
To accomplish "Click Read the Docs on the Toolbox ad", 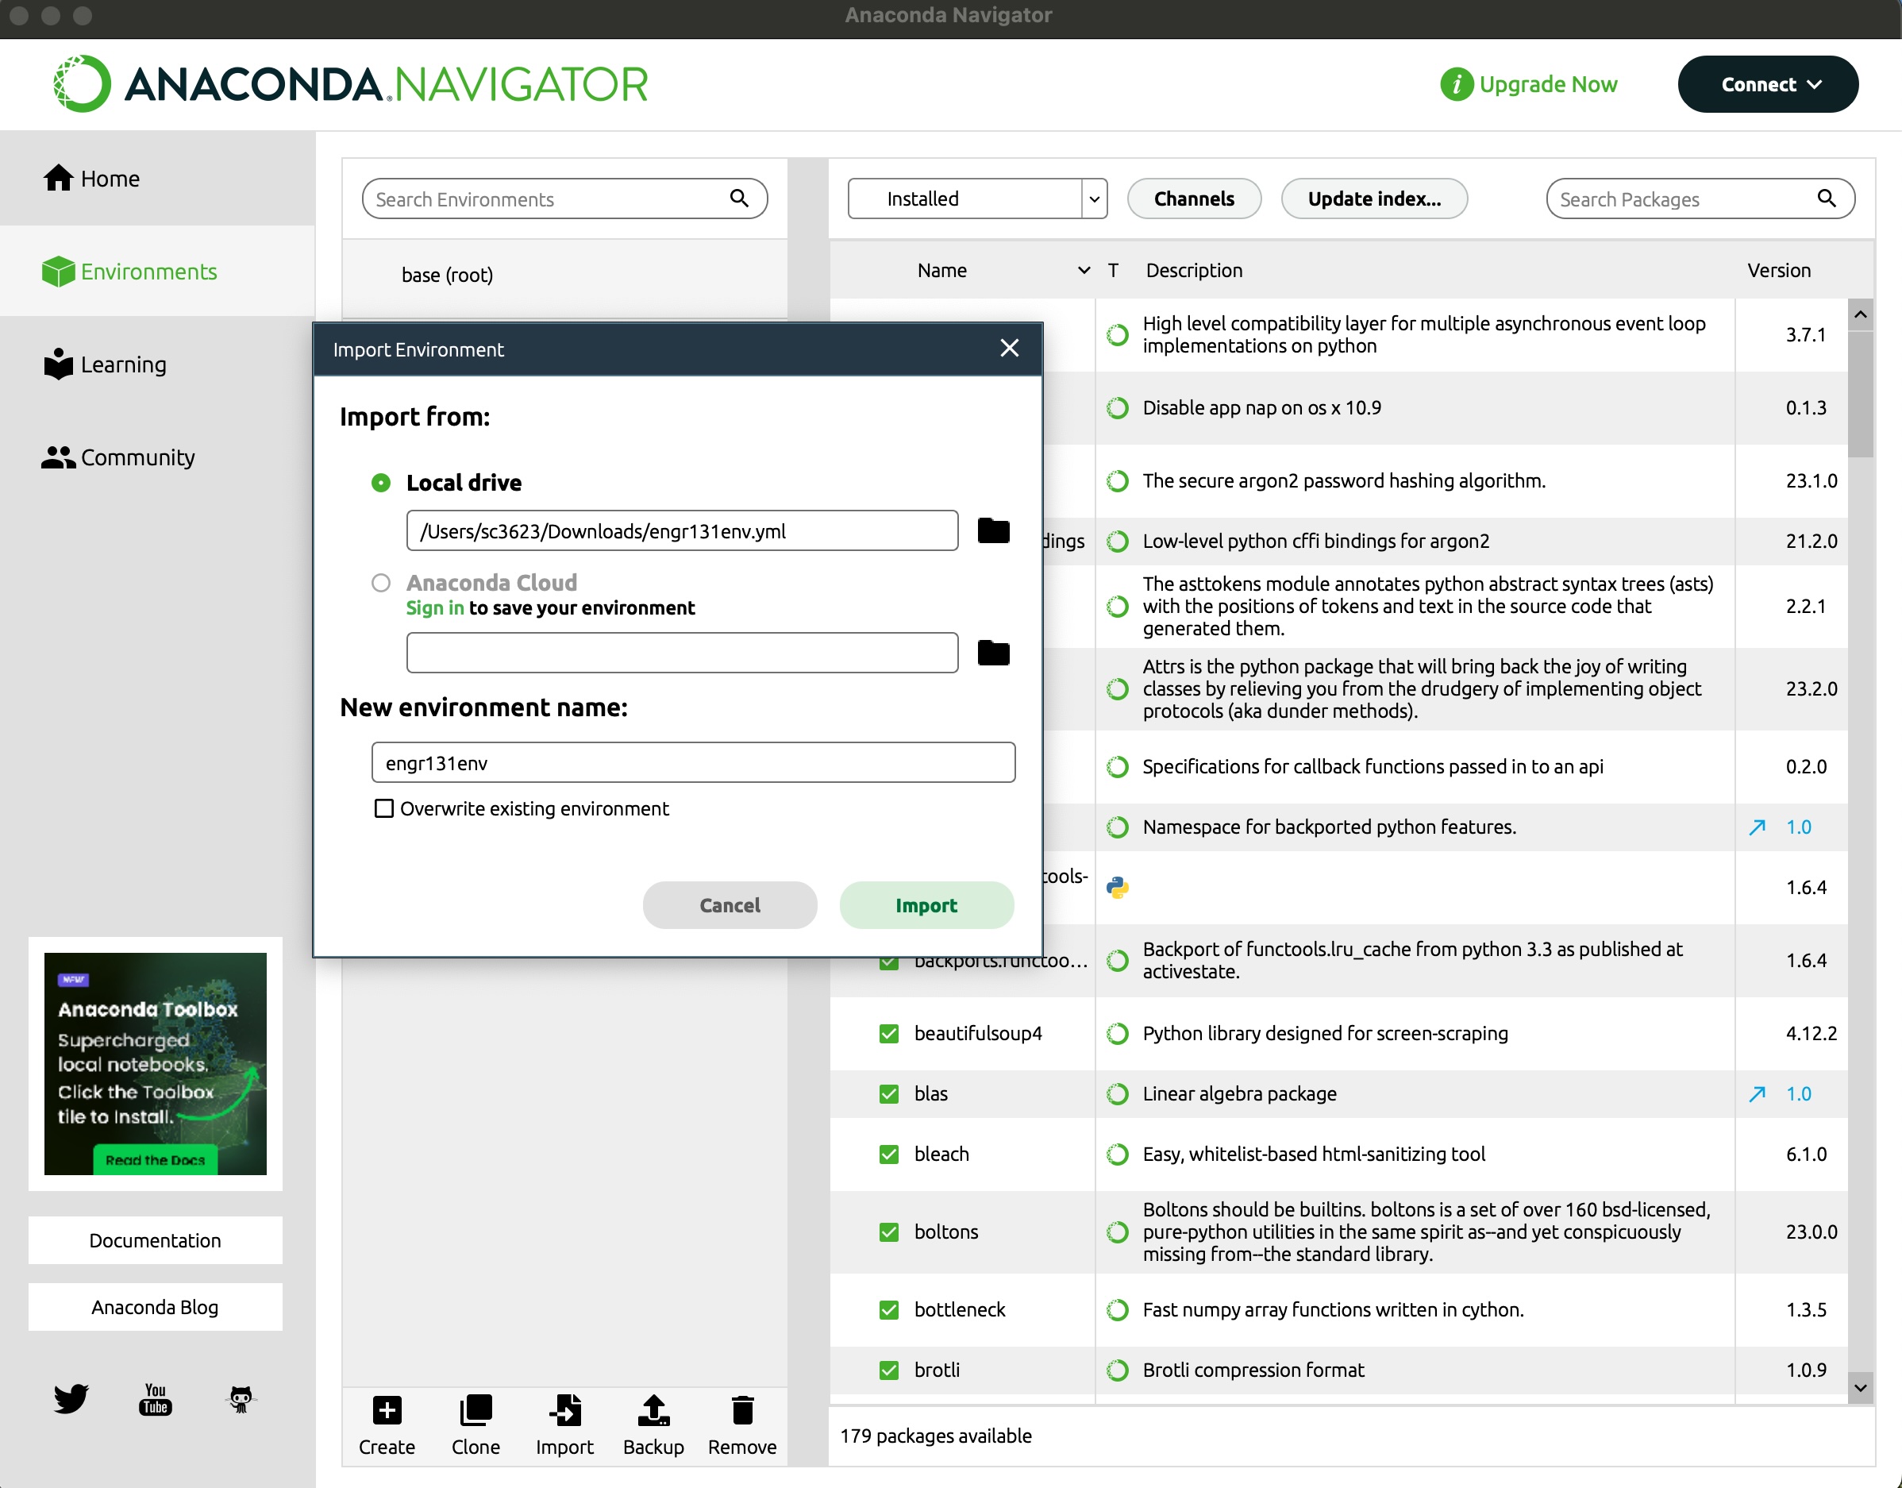I will (155, 1159).
